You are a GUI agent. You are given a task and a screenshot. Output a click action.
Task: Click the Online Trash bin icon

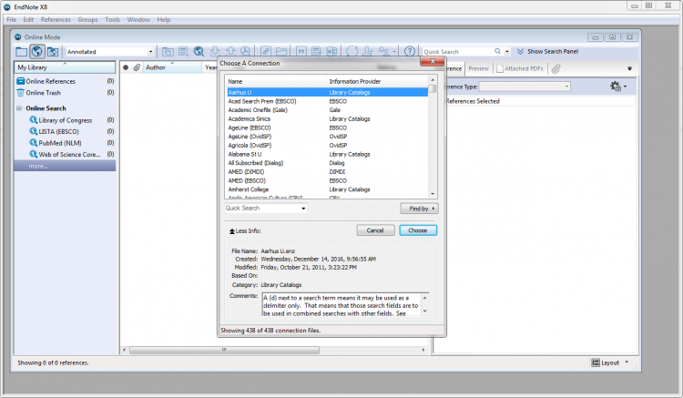[x=20, y=93]
